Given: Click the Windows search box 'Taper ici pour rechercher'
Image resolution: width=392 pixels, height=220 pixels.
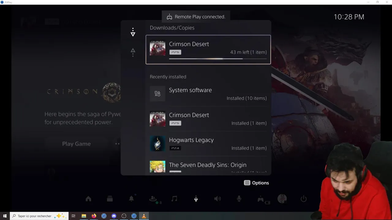Looking at the screenshot, I should tap(39, 216).
